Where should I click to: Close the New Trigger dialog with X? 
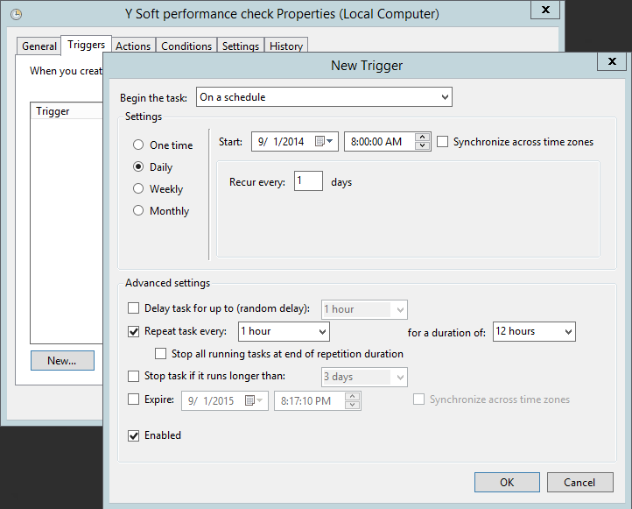[611, 61]
